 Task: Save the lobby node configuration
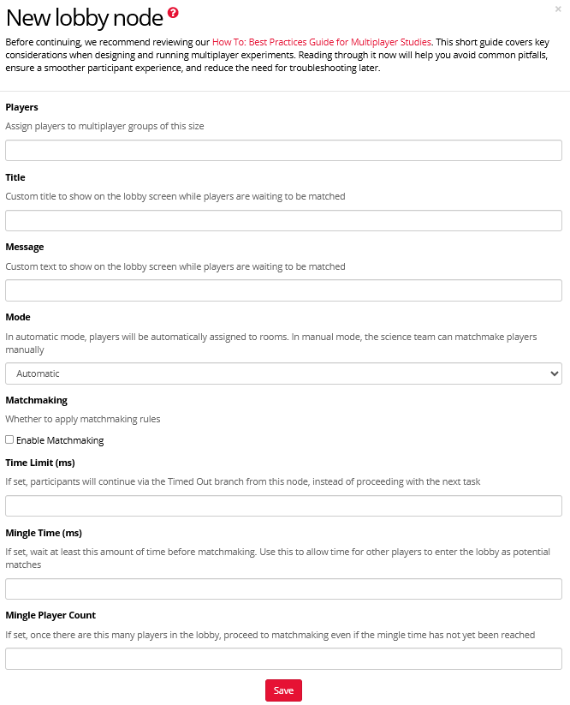283,690
